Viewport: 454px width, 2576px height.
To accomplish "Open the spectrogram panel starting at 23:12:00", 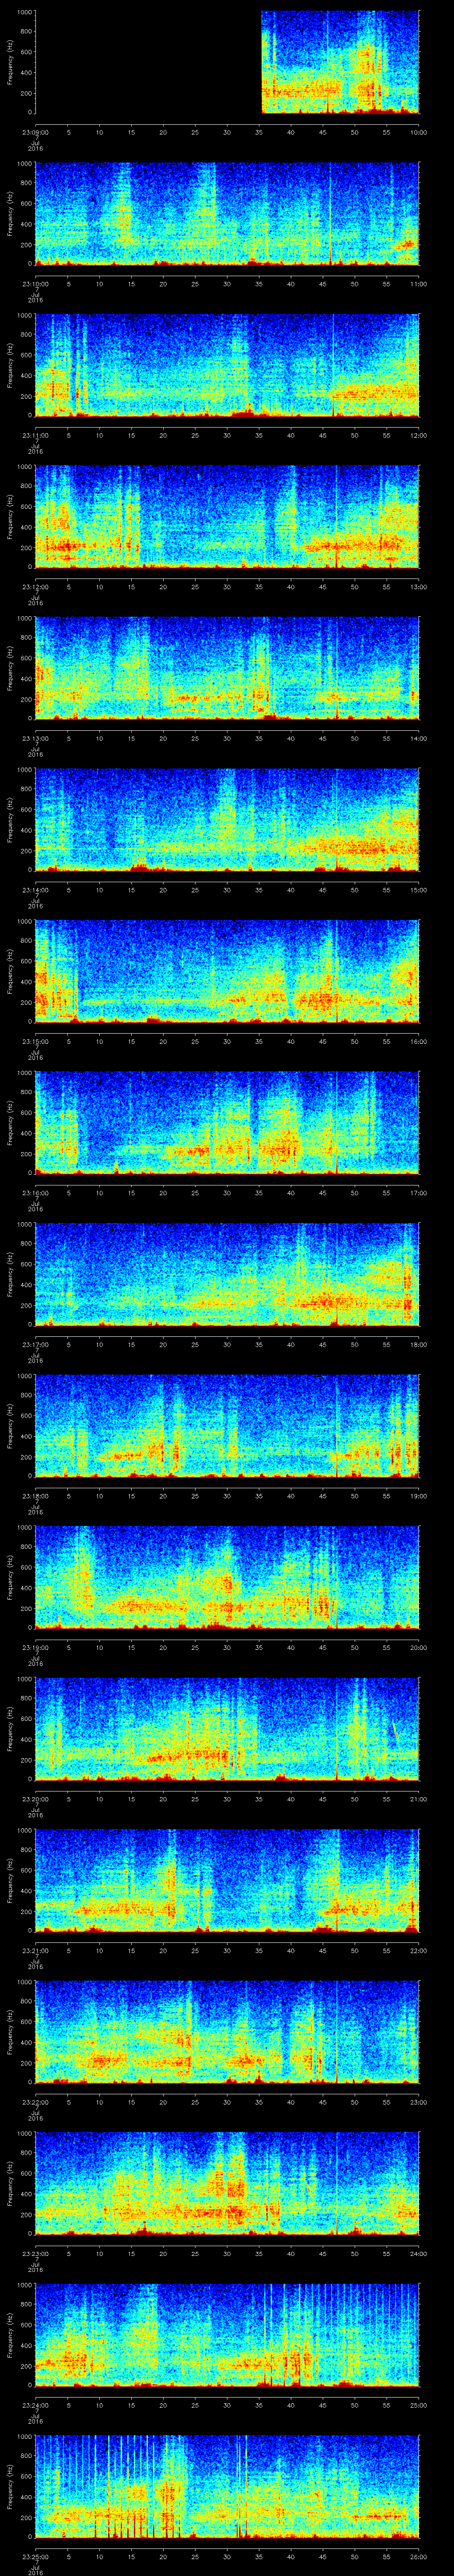I will click(x=227, y=517).
